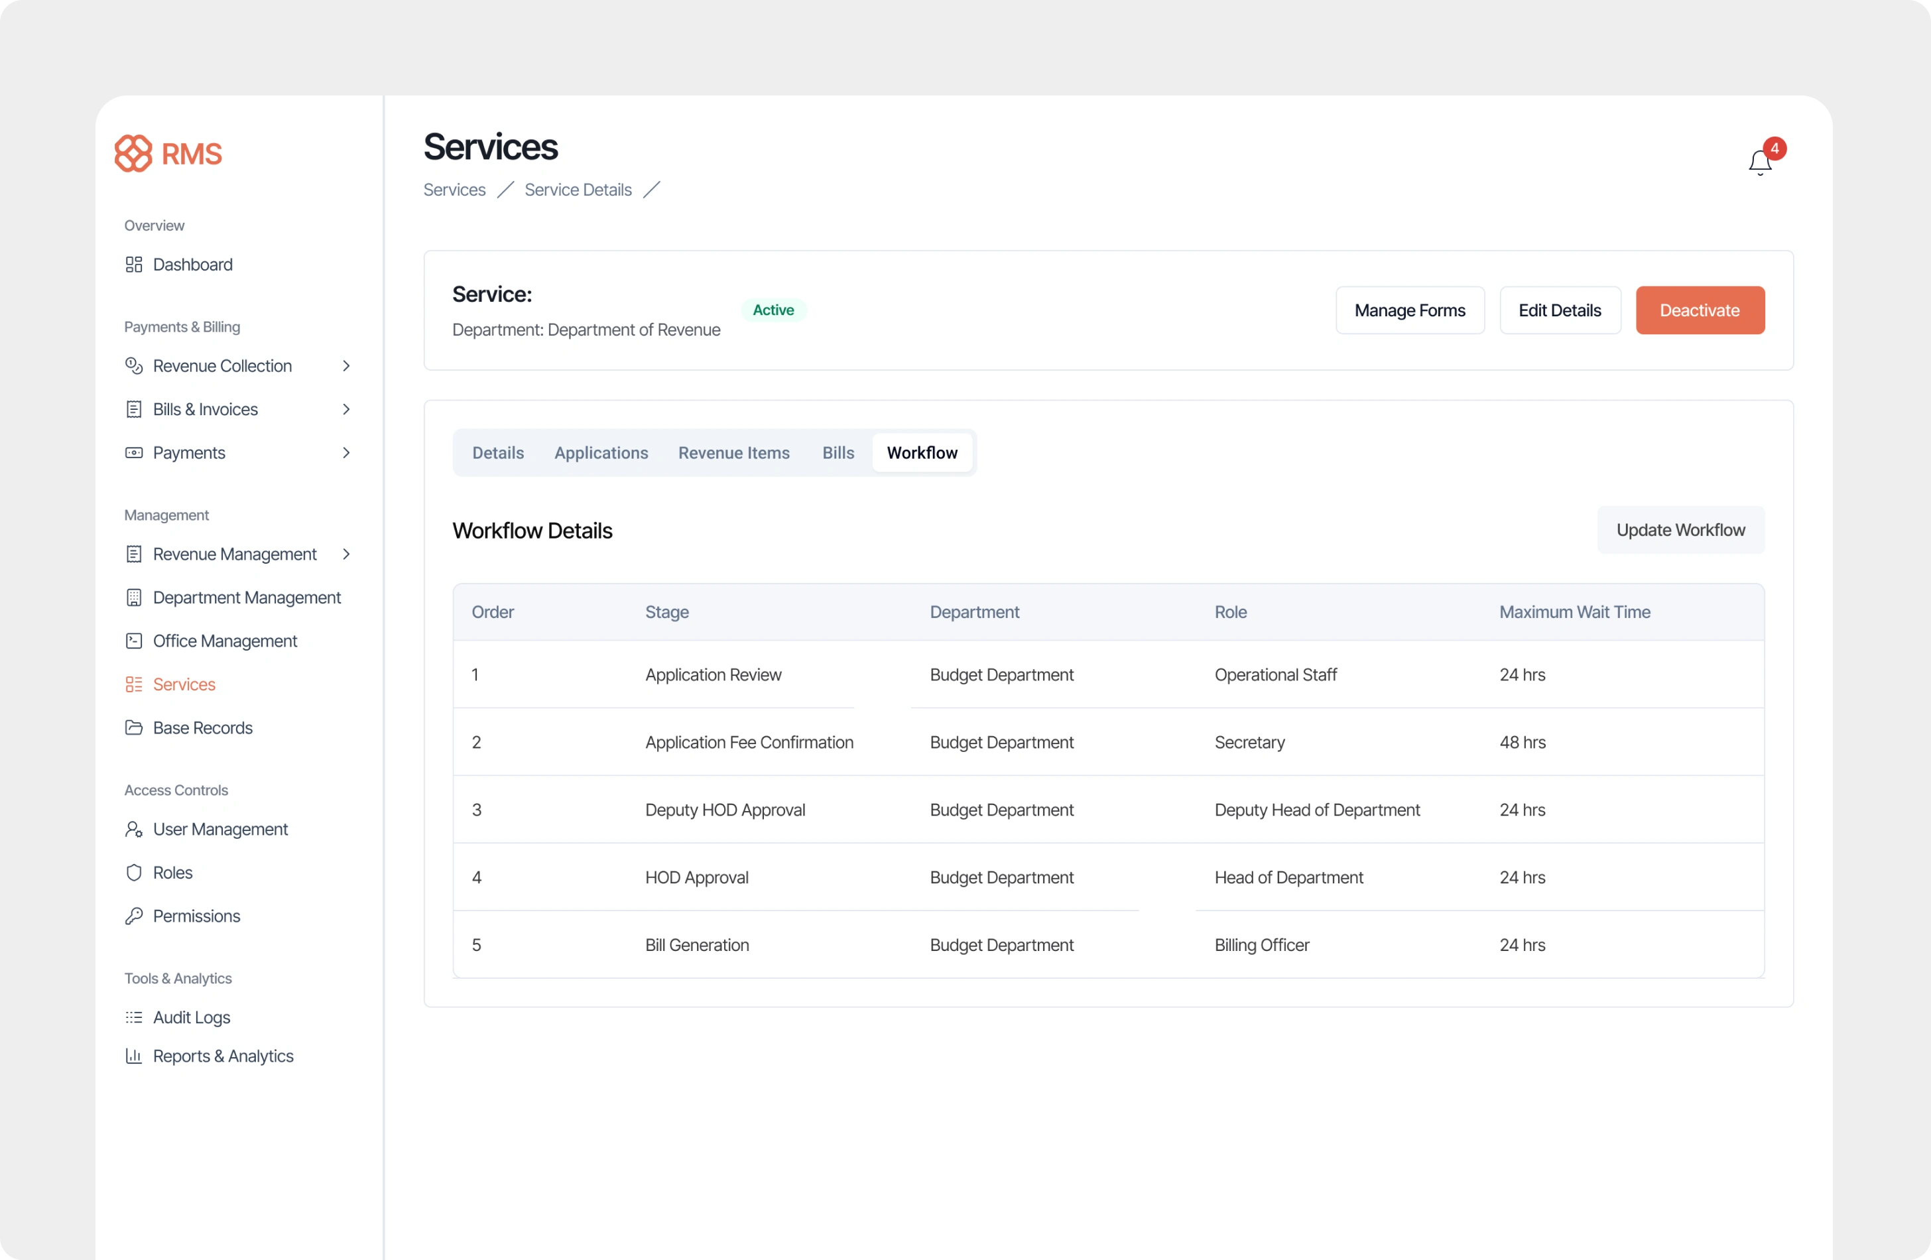Image resolution: width=1931 pixels, height=1260 pixels.
Task: Click the Department Management building icon
Action: [134, 597]
